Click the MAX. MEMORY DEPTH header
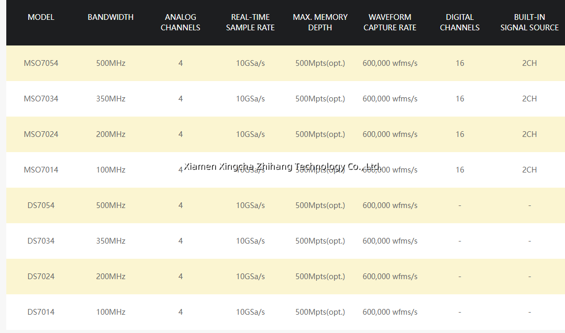 pos(320,22)
